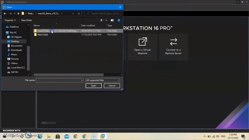Screen dimensions: 249x140
Task: Open Microsoft Store from taskbar
Action: [x=58, y=136]
